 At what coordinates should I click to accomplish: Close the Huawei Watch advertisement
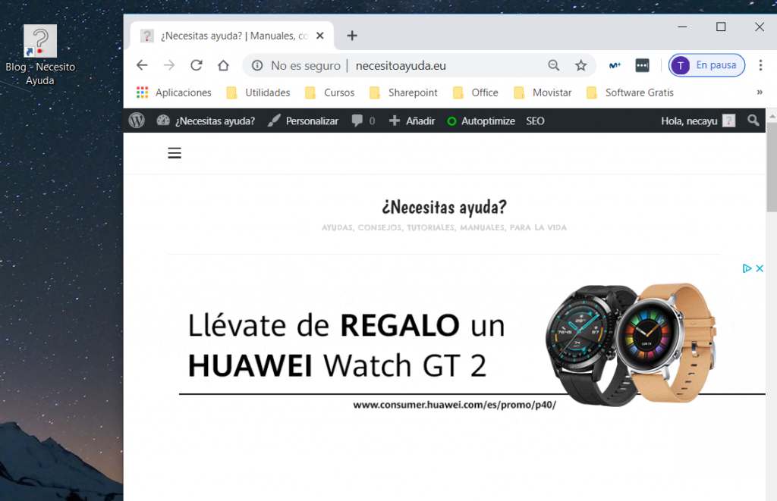click(x=760, y=268)
